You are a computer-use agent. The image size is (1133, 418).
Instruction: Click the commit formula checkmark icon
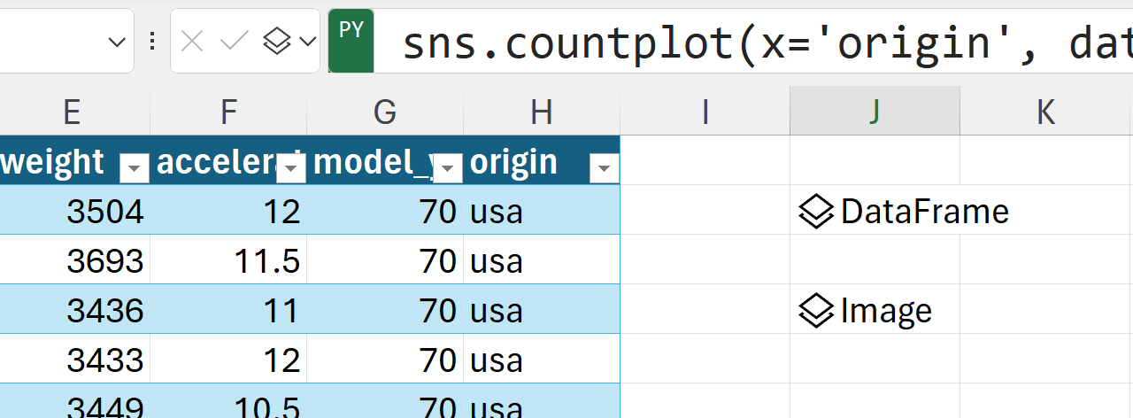234,41
